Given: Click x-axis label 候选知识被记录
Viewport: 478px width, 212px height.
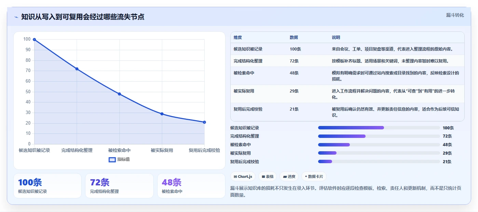Looking at the screenshot, I should 34,150.
